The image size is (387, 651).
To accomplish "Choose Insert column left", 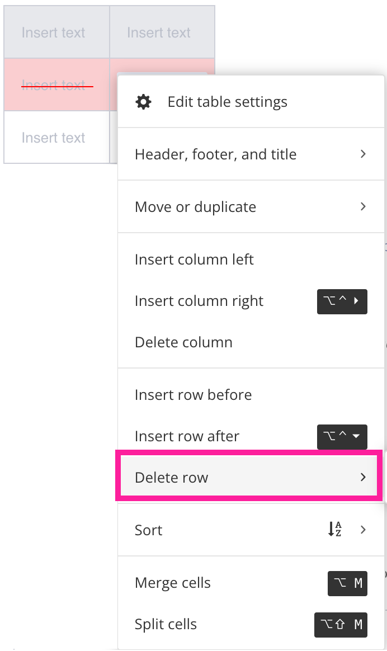I will [193, 259].
